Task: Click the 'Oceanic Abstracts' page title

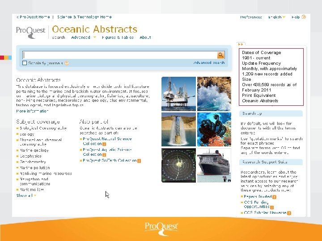Action: pos(94,29)
